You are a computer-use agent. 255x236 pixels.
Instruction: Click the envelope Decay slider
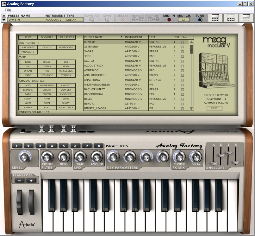(x=221, y=155)
